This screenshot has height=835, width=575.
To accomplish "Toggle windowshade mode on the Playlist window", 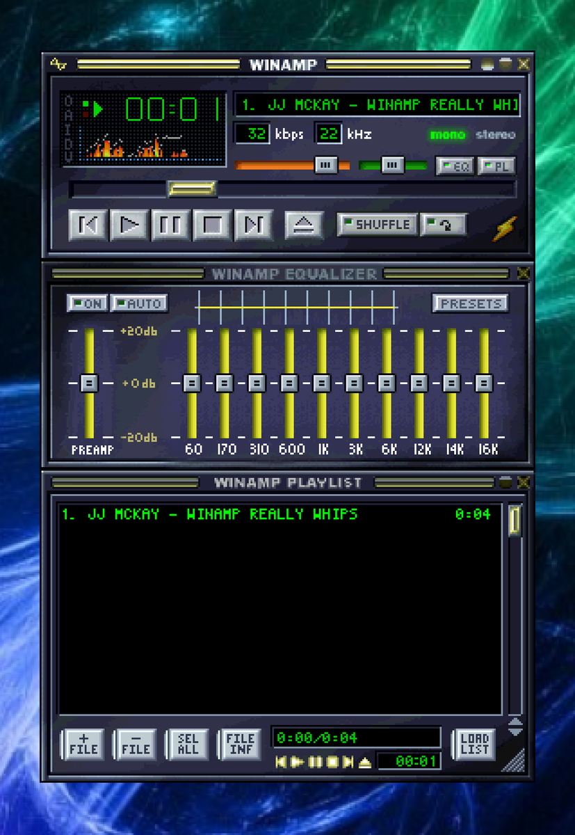I will (x=505, y=482).
